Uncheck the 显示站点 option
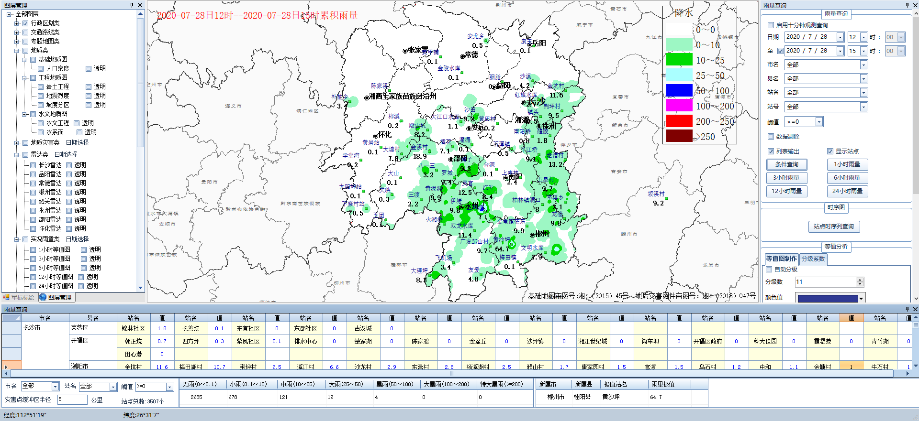Image resolution: width=919 pixels, height=421 pixels. (x=830, y=151)
